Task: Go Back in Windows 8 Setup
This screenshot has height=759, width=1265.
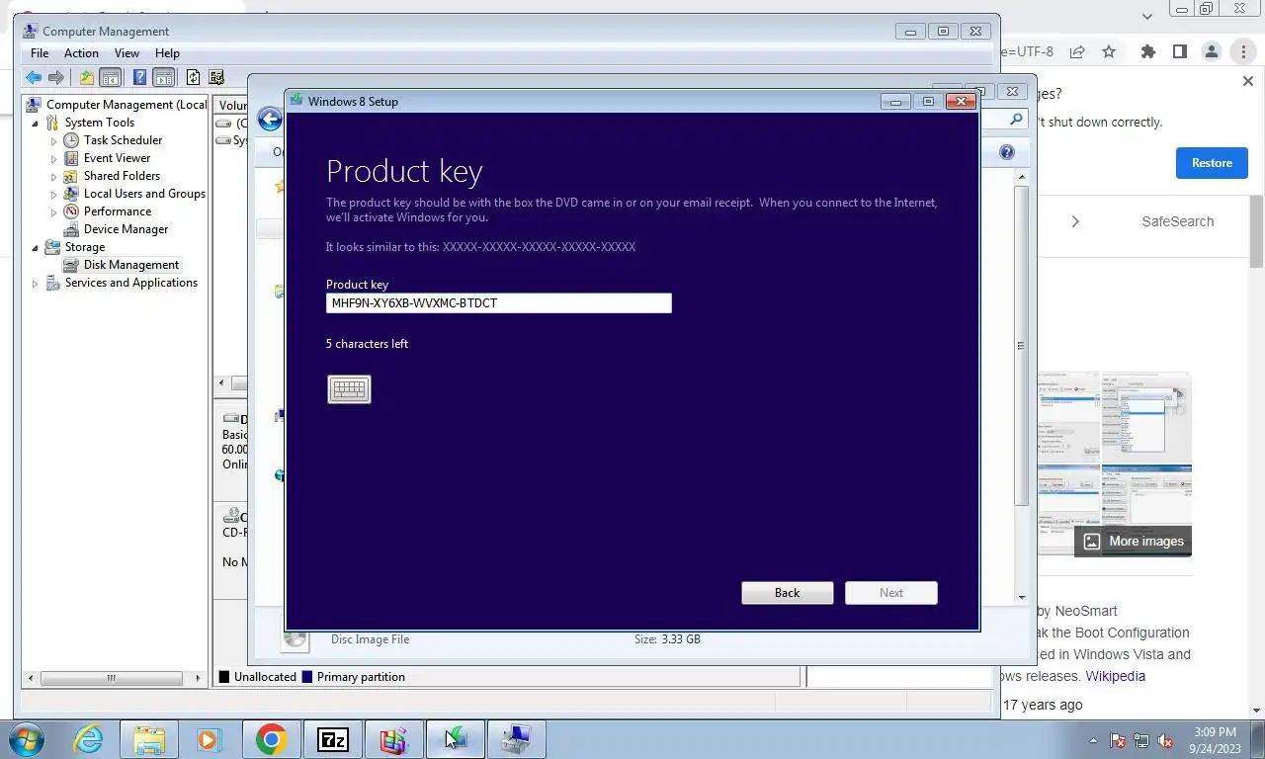Action: pos(788,593)
